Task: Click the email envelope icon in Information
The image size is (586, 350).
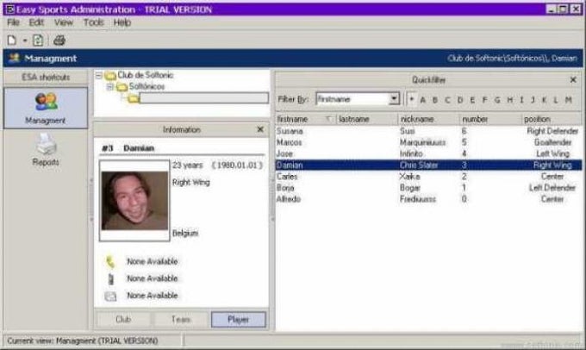Action: tap(110, 297)
